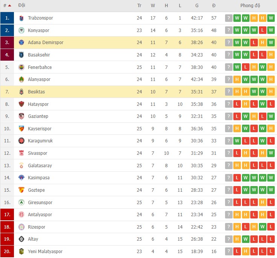Click the Hatayspor team badge
The image size is (277, 258).
21,104
